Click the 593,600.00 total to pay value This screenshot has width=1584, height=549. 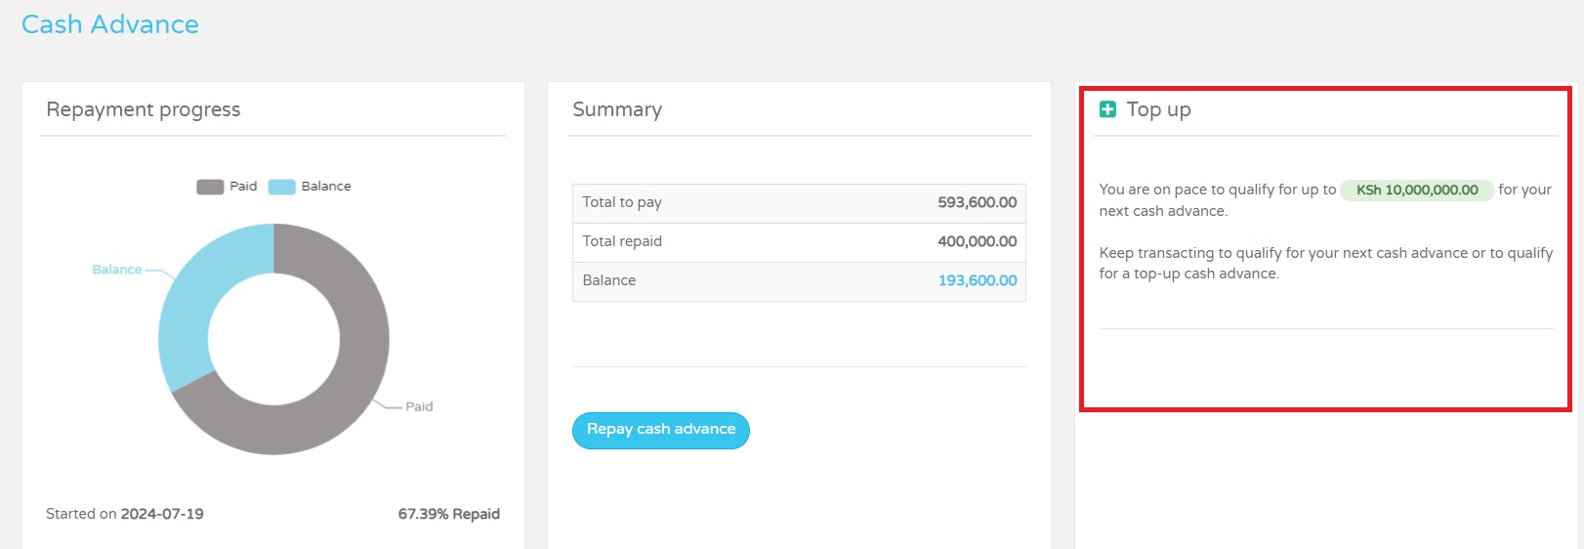[977, 202]
